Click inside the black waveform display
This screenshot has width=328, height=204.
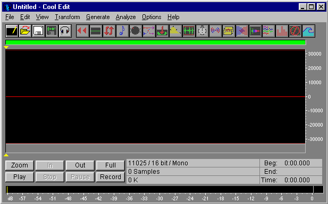155,97
